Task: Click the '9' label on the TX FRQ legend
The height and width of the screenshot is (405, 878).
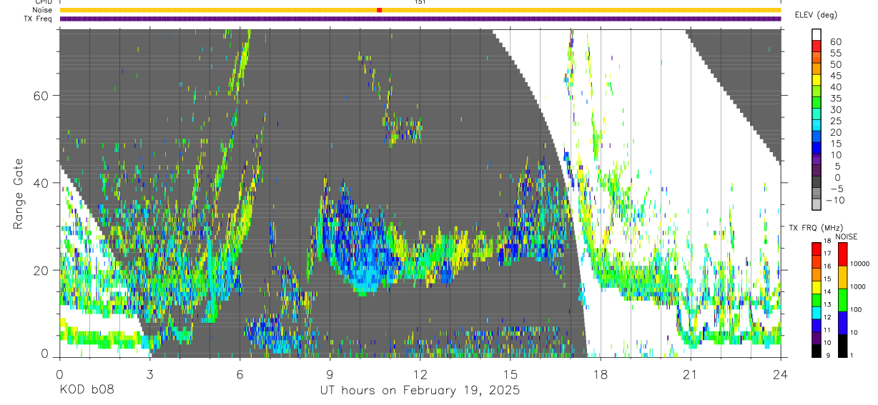Action: pos(828,355)
